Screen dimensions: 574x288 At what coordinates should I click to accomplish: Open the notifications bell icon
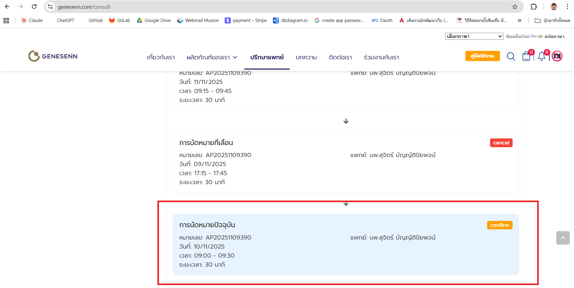(x=542, y=57)
